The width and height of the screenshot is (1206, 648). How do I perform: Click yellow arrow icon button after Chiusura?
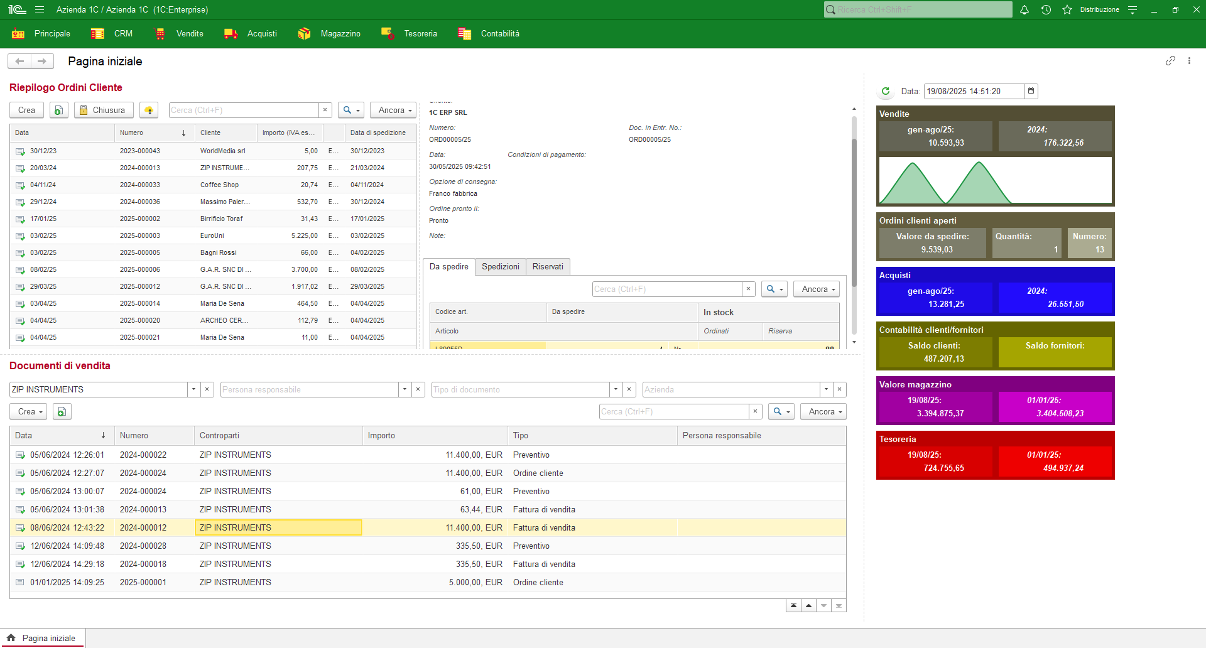pos(149,110)
